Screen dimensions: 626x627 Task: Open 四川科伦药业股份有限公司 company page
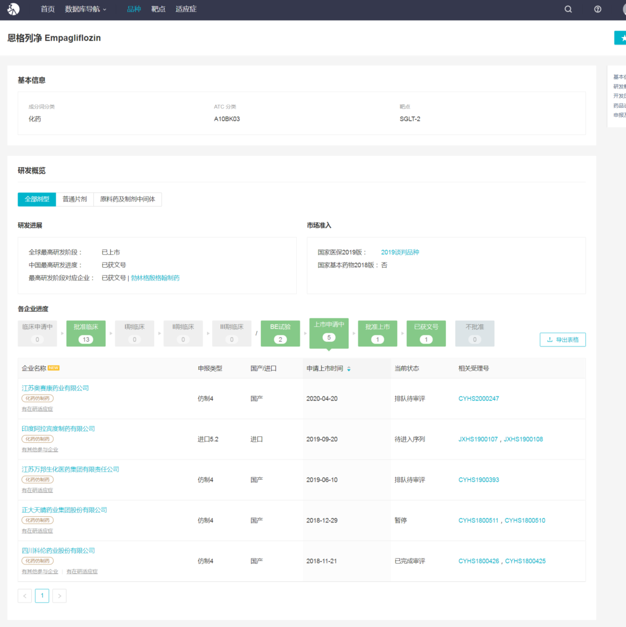tap(59, 551)
